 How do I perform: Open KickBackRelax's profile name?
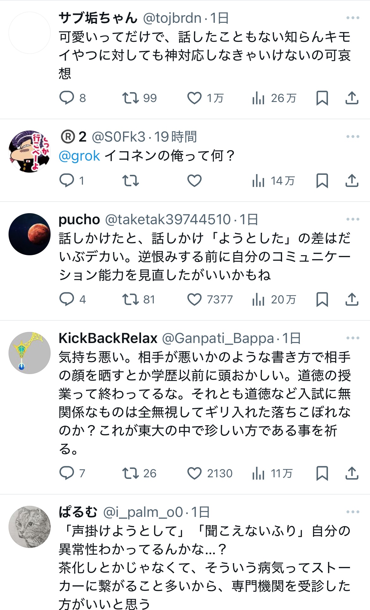[x=108, y=338]
